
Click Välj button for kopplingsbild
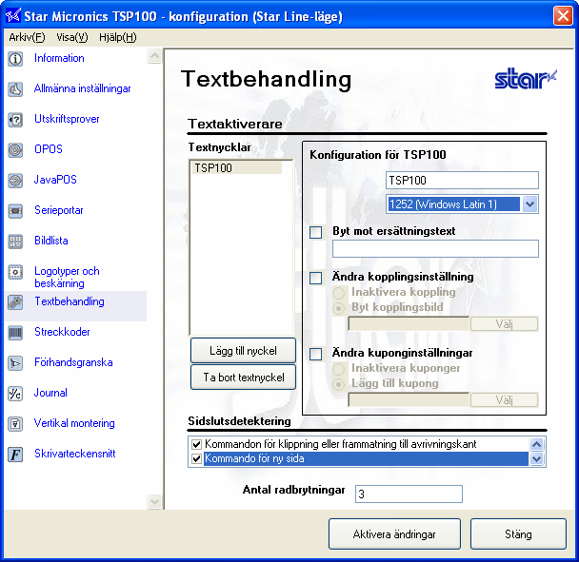(x=504, y=324)
